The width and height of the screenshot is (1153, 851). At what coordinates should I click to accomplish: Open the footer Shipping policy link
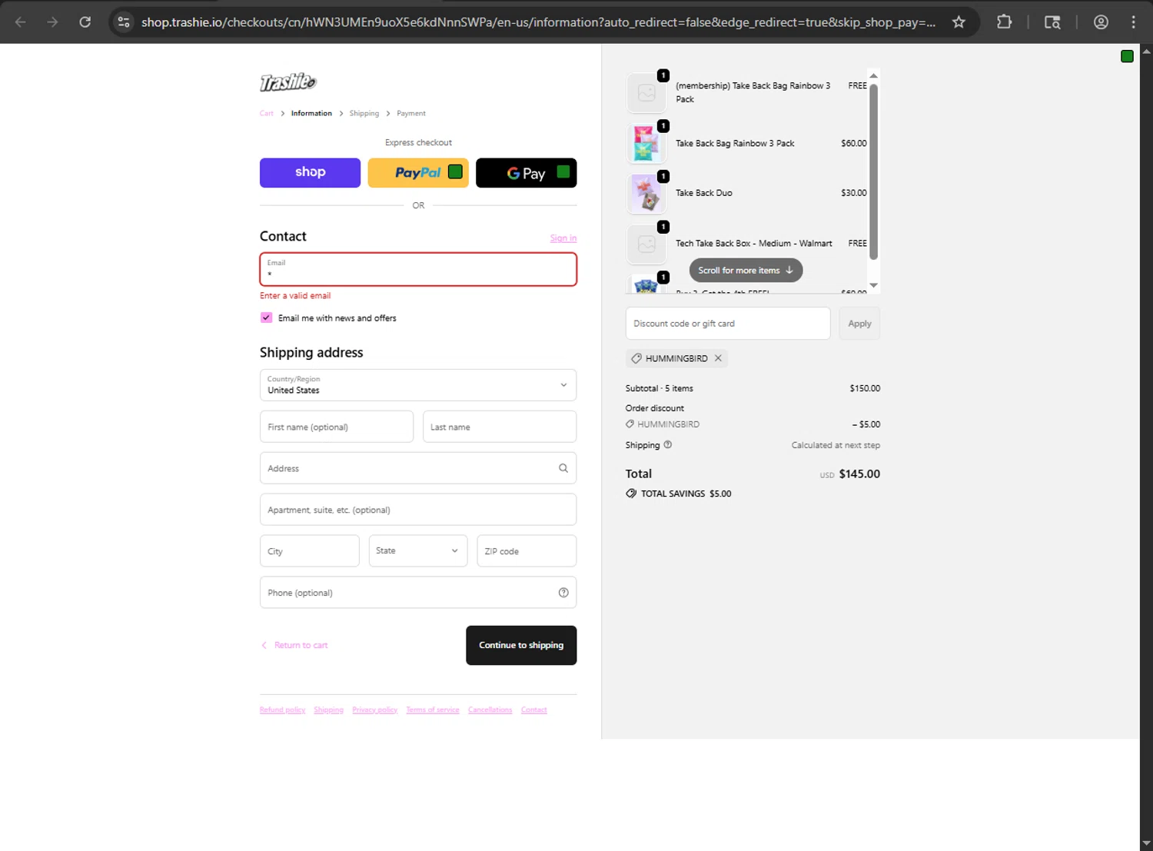tap(328, 710)
